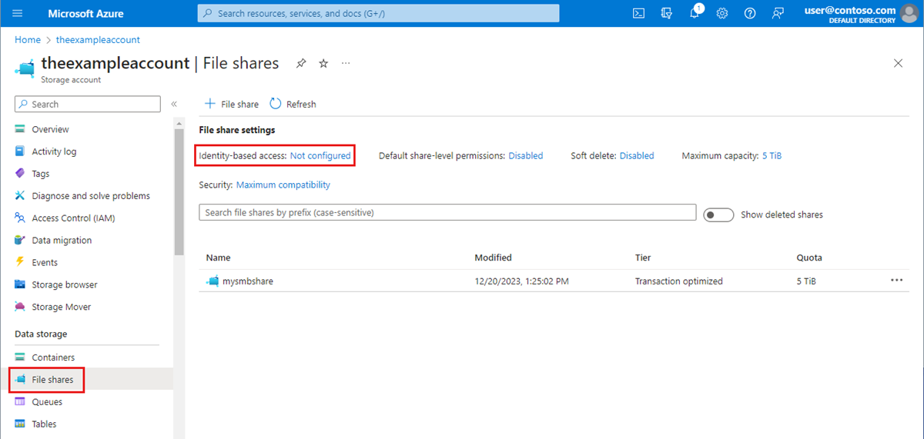Open the portal hamburger menu
The width and height of the screenshot is (924, 439).
click(x=18, y=13)
